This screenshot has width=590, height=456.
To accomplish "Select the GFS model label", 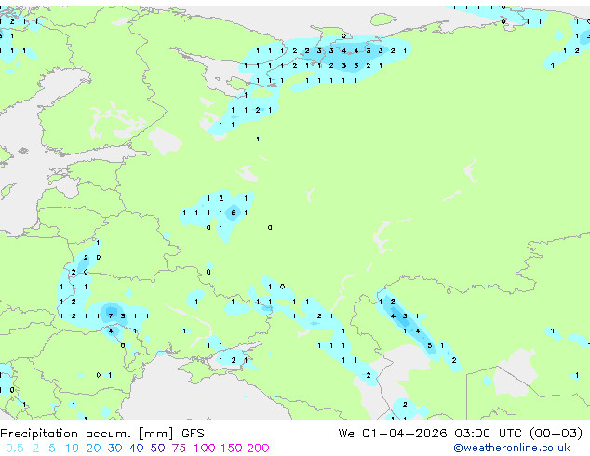I will (193, 434).
